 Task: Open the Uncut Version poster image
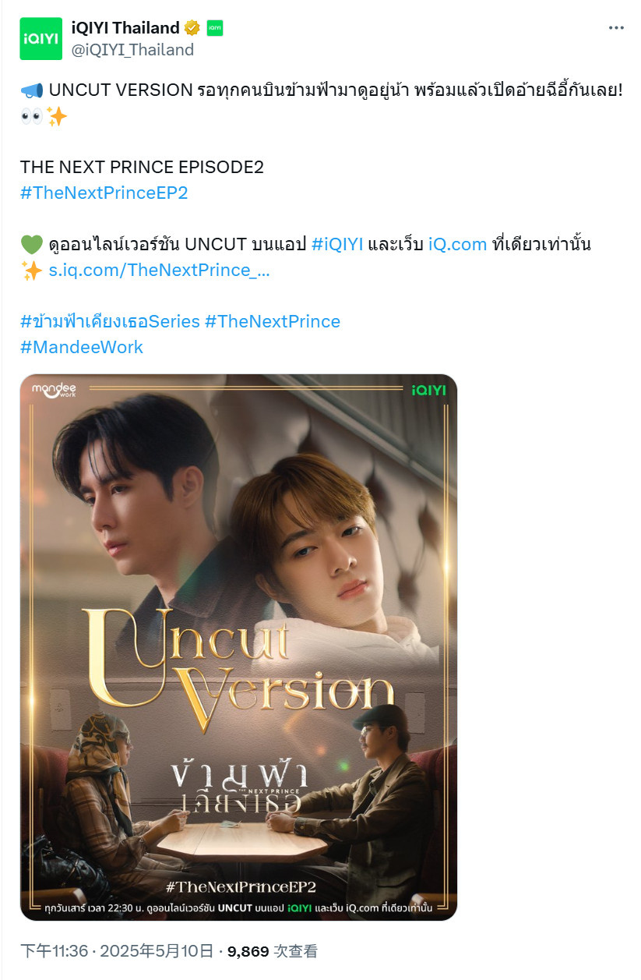[238, 647]
